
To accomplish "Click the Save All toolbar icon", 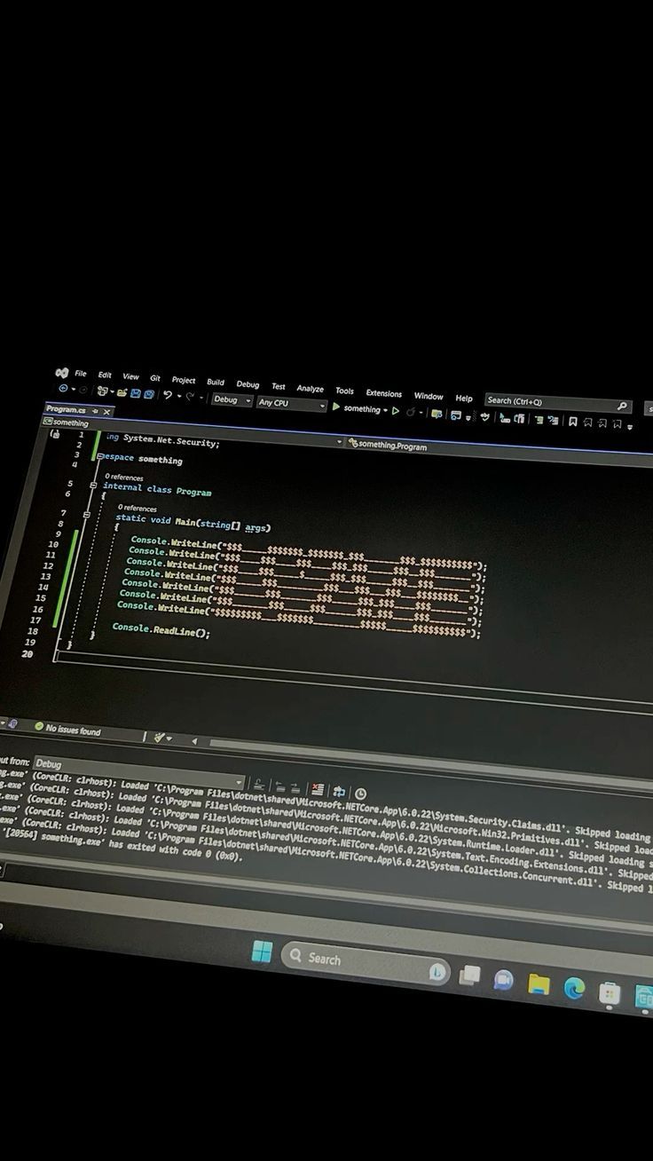I will [x=149, y=393].
